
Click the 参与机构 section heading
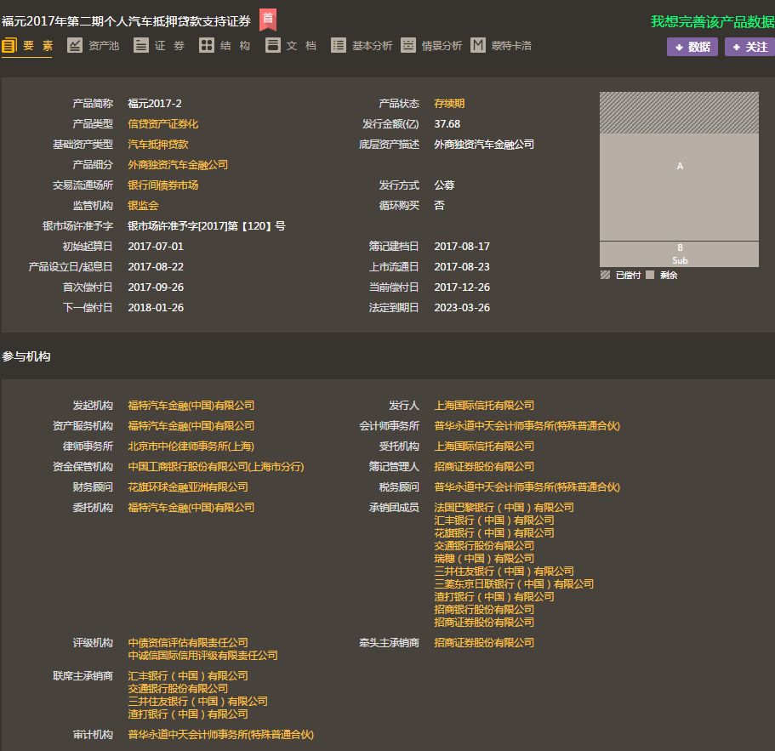[26, 356]
